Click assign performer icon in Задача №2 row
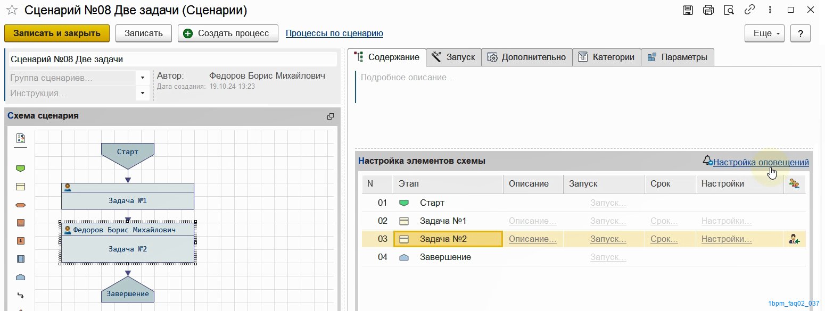This screenshot has height=311, width=825. 794,239
